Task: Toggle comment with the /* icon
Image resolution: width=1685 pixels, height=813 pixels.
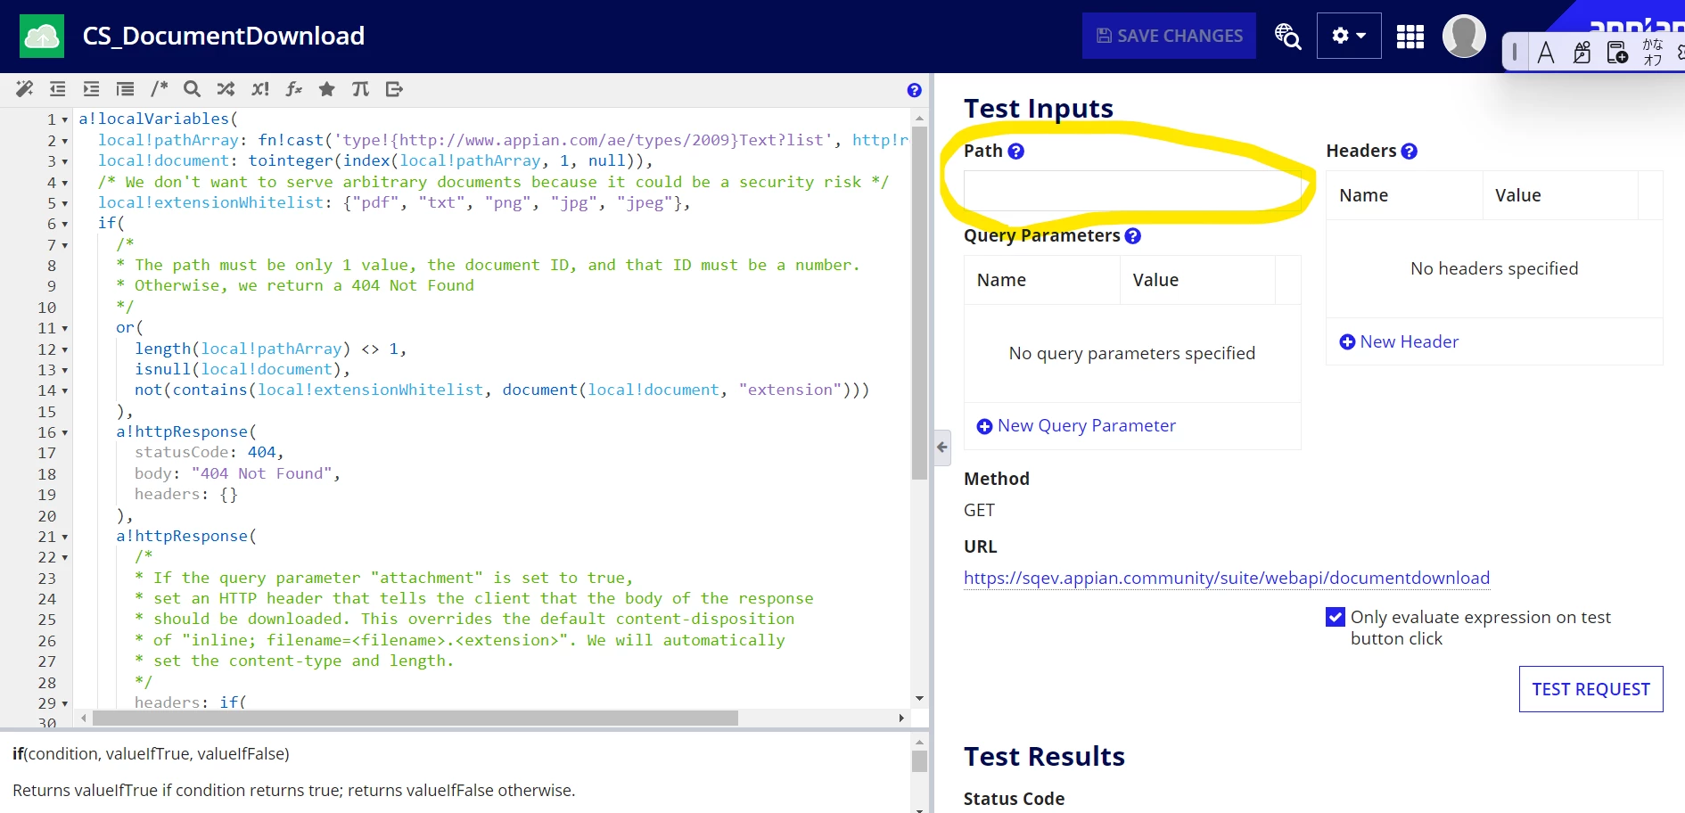Action: pos(159,89)
